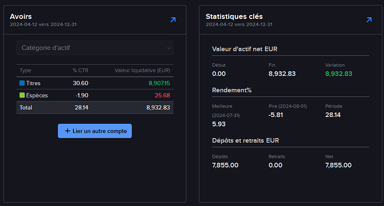Click the Valeur liquidative (EUR) column header
The image size is (384, 206).
coord(142,70)
